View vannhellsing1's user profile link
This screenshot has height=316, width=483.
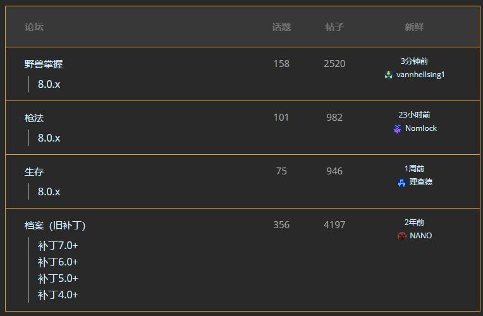point(420,75)
